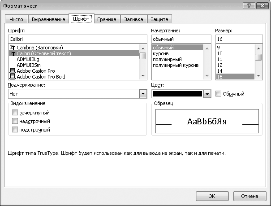Open the Выравнивание tab
Viewport: 271px width, 206px height.
click(x=48, y=19)
